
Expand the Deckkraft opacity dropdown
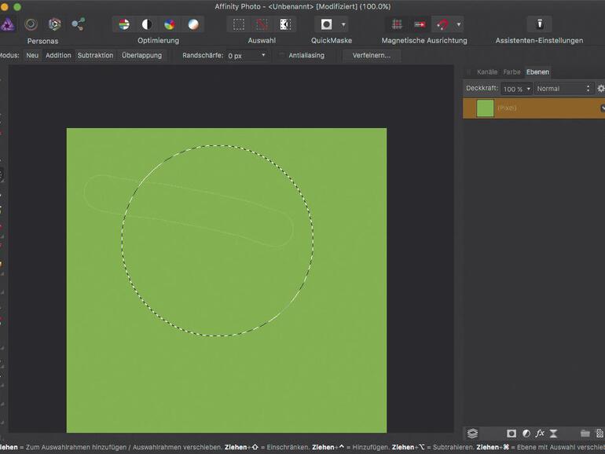[x=528, y=89]
